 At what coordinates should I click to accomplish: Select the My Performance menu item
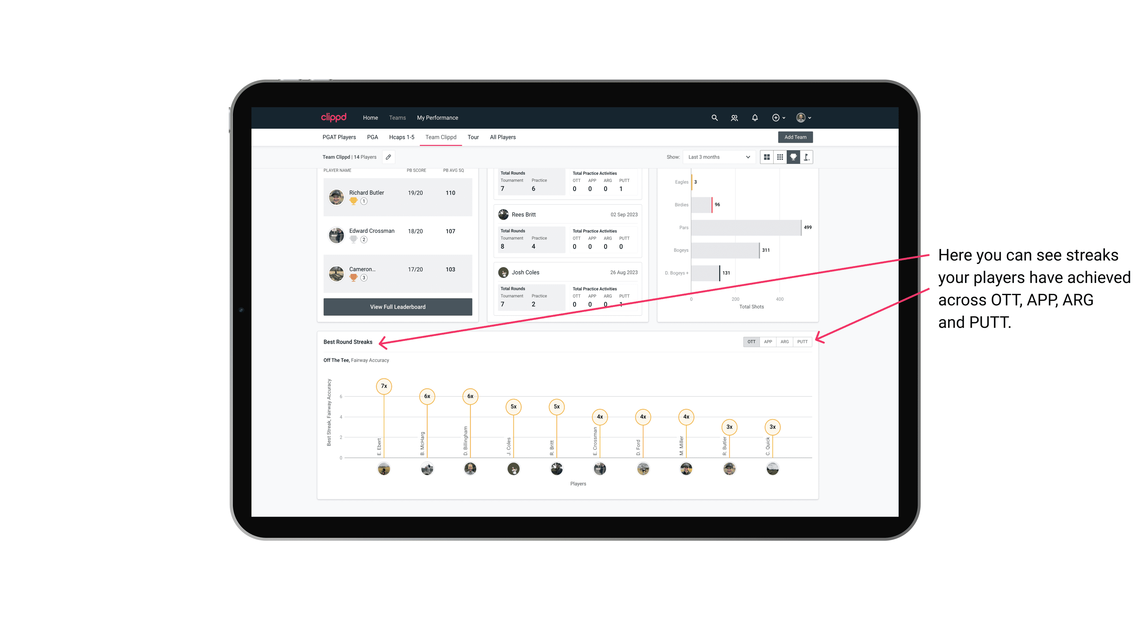[x=438, y=118]
